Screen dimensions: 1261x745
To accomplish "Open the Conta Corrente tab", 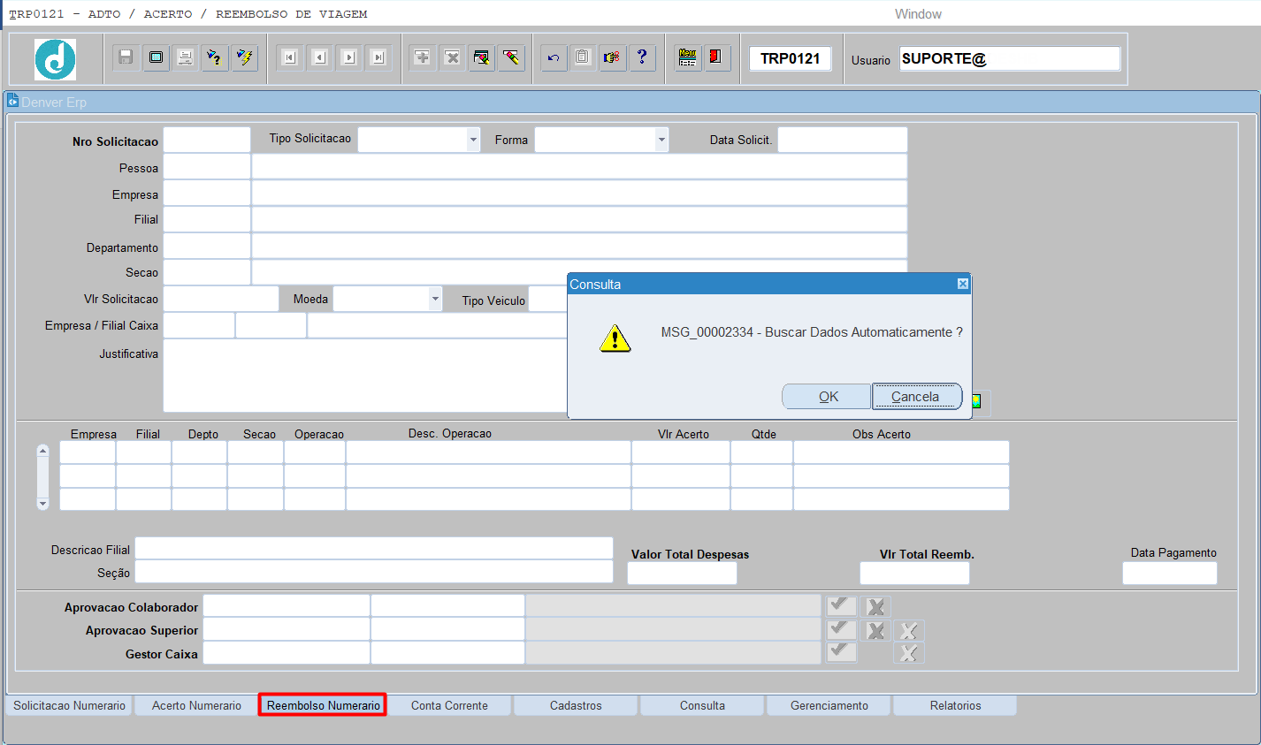I will pos(449,705).
